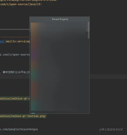Click the cwikius-qr image path line
The image size is (127, 135).
(x=15, y=99)
